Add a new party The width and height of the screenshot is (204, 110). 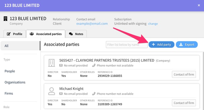(x=161, y=45)
